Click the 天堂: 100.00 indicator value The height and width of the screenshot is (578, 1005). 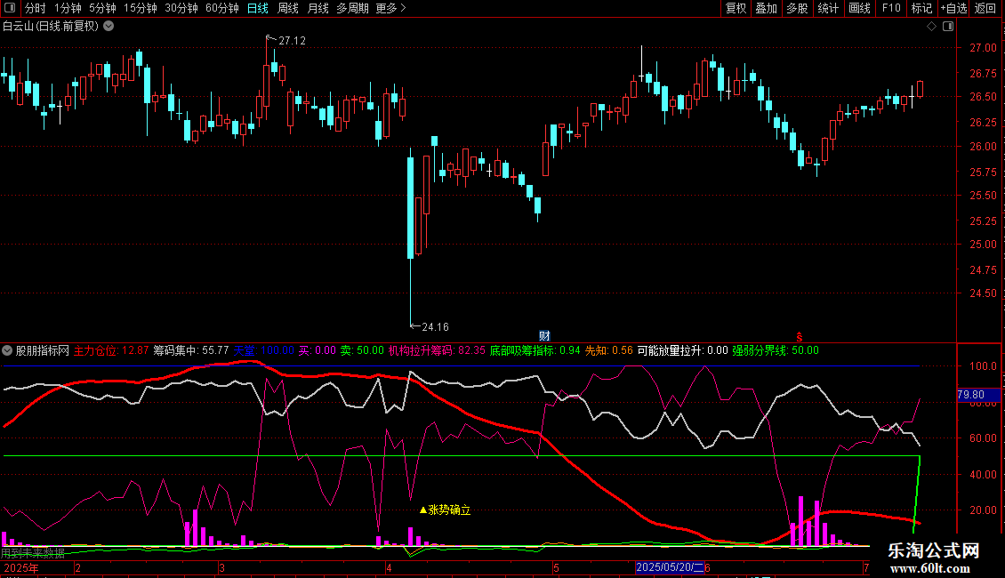[263, 350]
